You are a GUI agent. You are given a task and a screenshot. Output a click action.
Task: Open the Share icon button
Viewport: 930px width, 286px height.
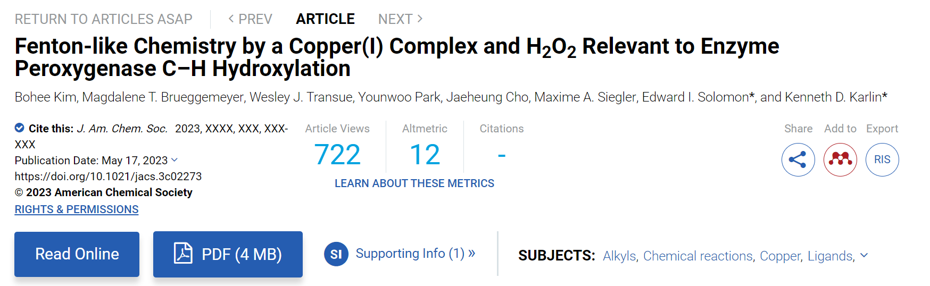click(x=798, y=159)
